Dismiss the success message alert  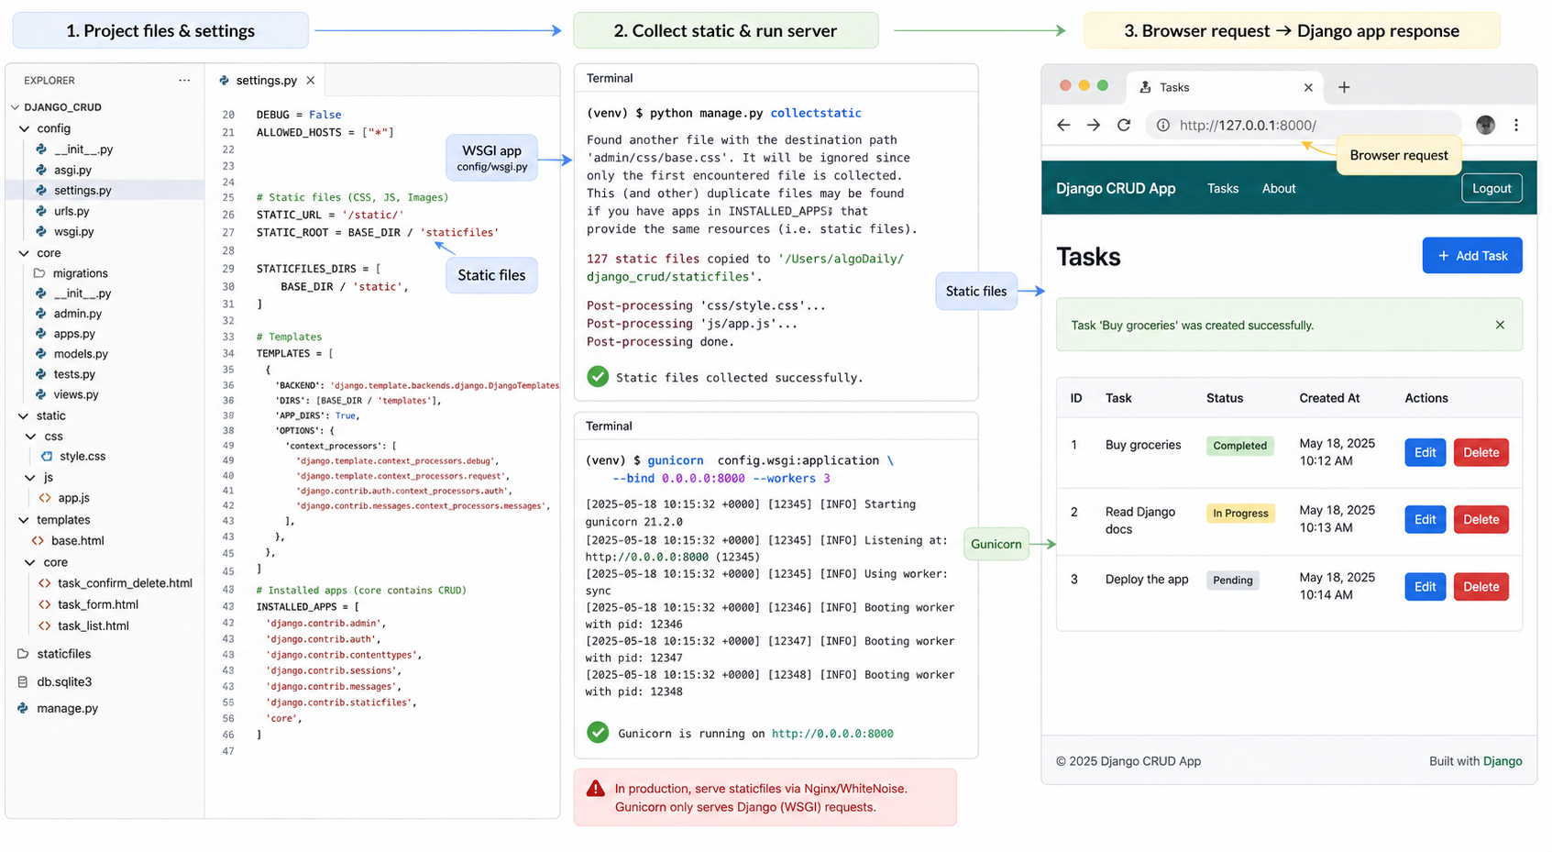coord(1500,325)
